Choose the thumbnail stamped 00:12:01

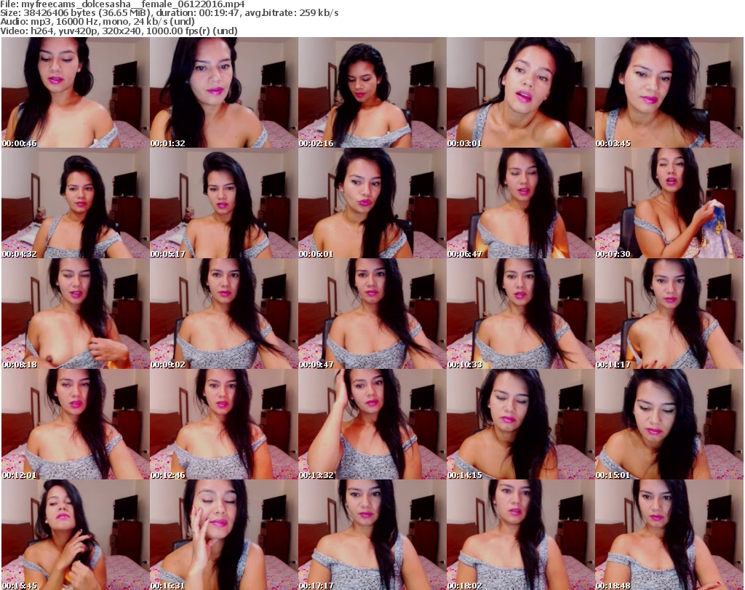coord(76,425)
